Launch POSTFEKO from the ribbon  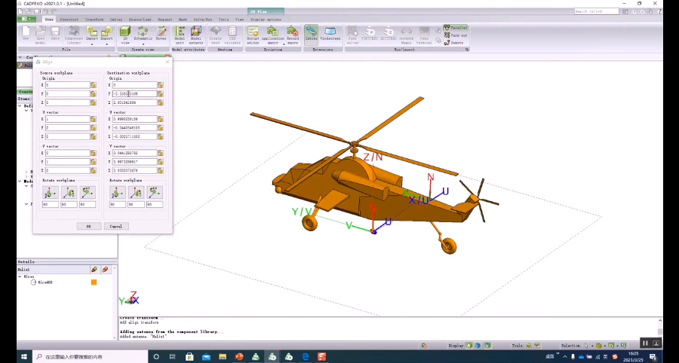pos(370,34)
